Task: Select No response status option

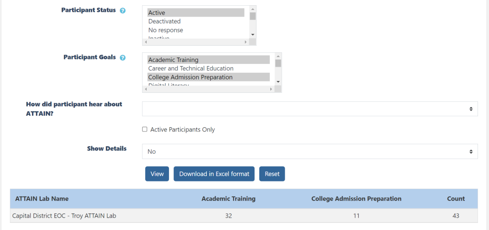Action: tap(165, 30)
